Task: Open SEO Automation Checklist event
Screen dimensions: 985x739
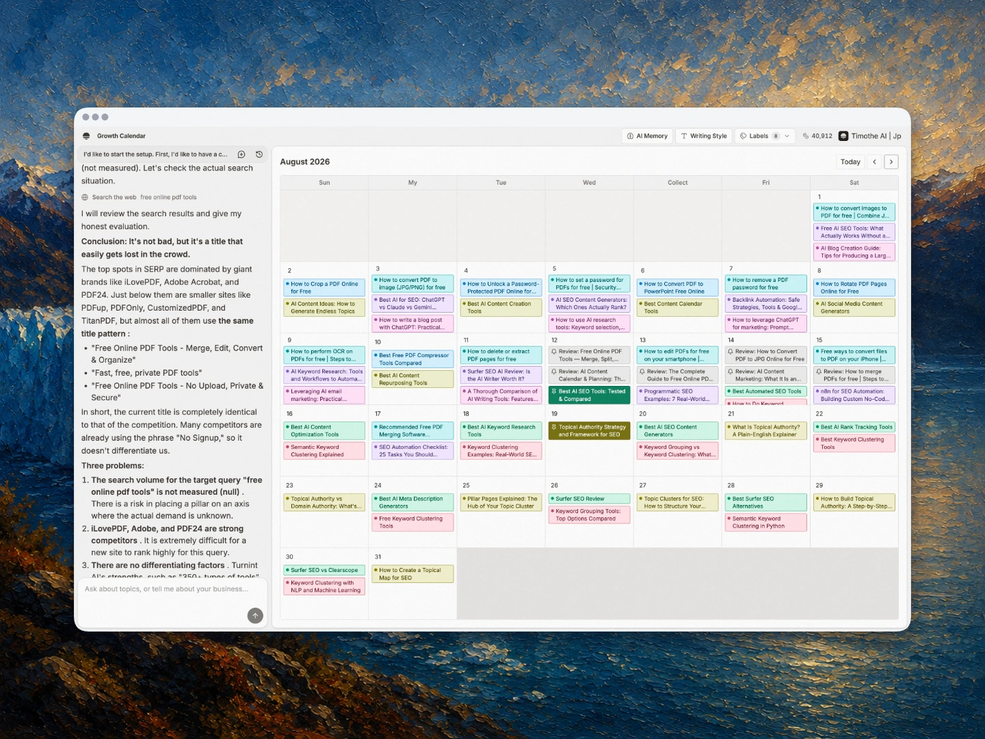Action: tap(412, 450)
